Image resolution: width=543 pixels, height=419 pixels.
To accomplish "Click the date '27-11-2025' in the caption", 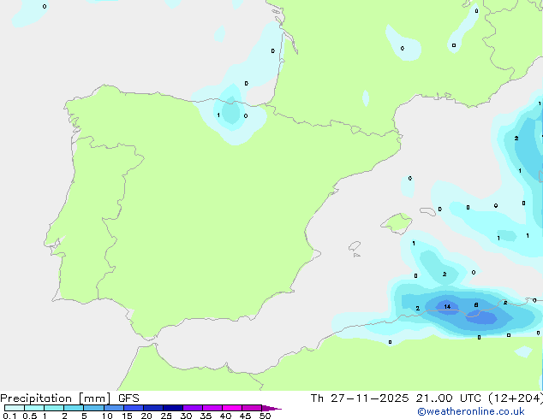I will pyautogui.click(x=369, y=398).
